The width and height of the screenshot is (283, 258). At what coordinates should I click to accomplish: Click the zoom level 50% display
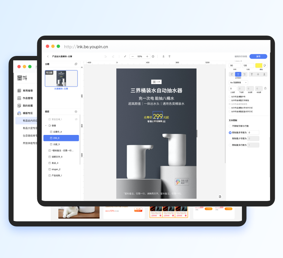[140, 57]
